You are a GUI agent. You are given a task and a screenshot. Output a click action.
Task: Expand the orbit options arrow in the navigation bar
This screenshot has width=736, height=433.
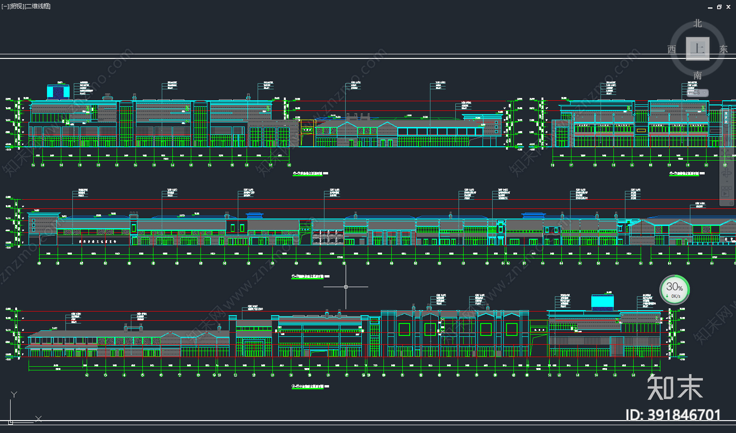[x=727, y=181]
